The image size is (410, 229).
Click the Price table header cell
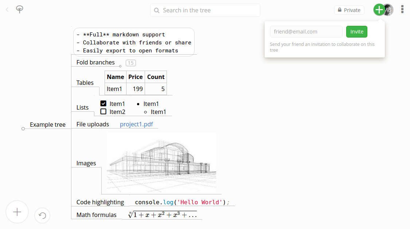(136, 77)
